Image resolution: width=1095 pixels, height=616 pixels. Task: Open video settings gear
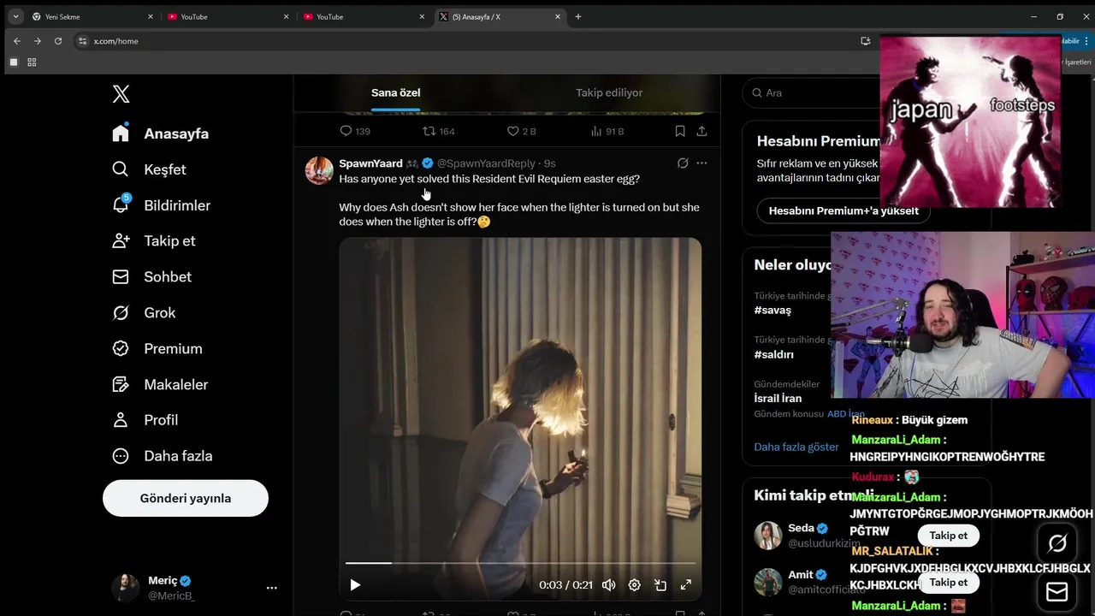634,585
